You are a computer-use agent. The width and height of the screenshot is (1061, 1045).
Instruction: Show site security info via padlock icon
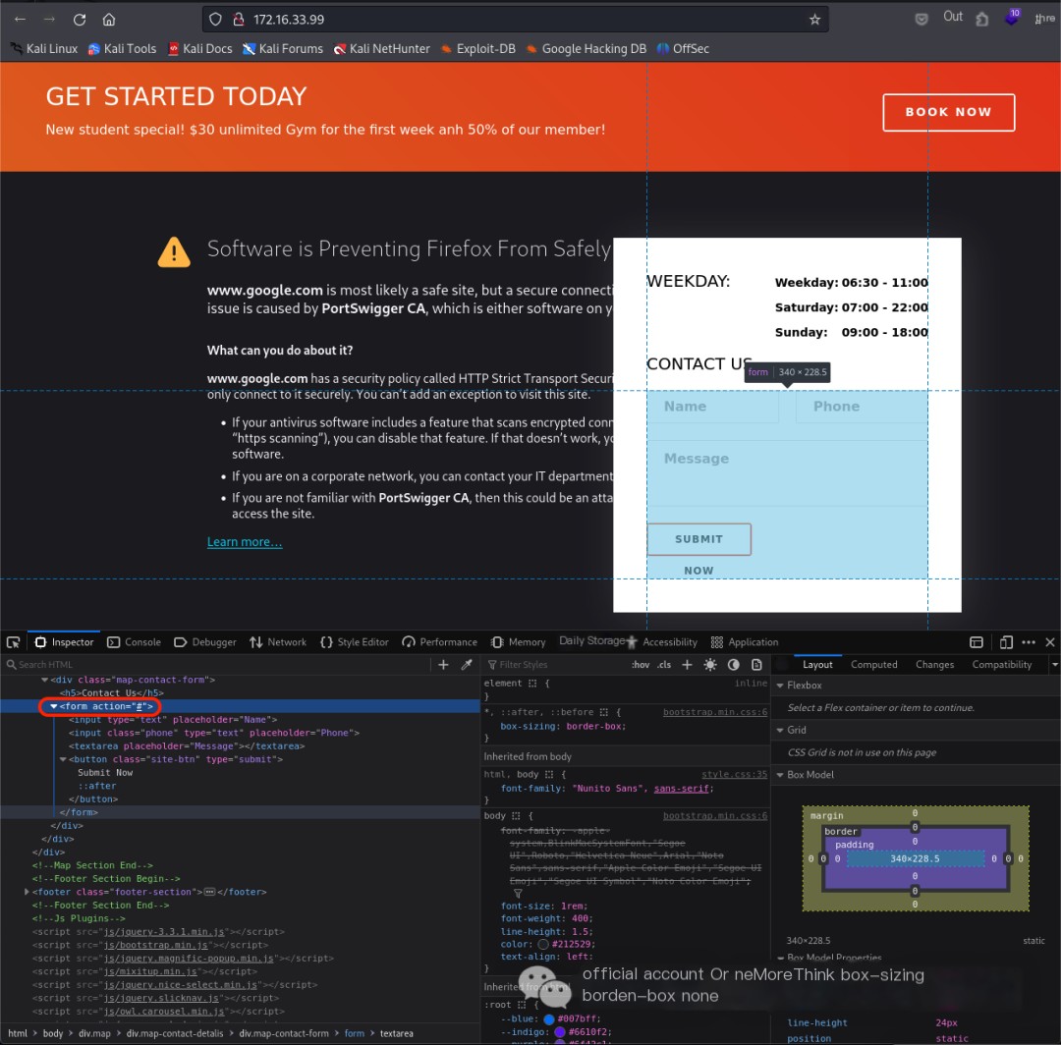coord(238,20)
